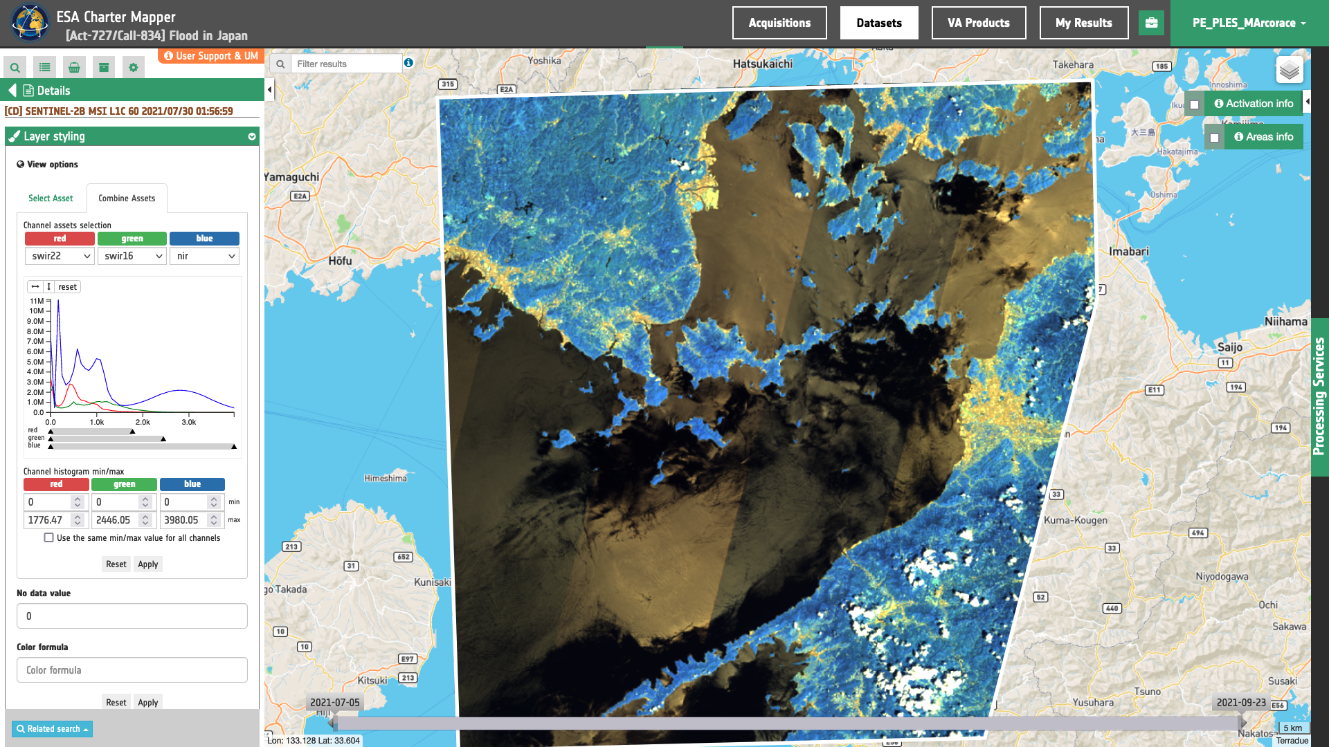Click the green channel max slider handle
This screenshot has height=747, width=1329.
pyautogui.click(x=163, y=439)
